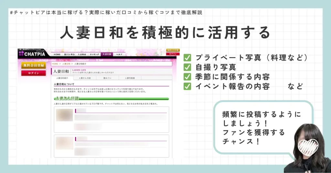This screenshot has width=331, height=173.
Task: Switch to the 人妻日和紹介 tab
Action: pos(62,78)
